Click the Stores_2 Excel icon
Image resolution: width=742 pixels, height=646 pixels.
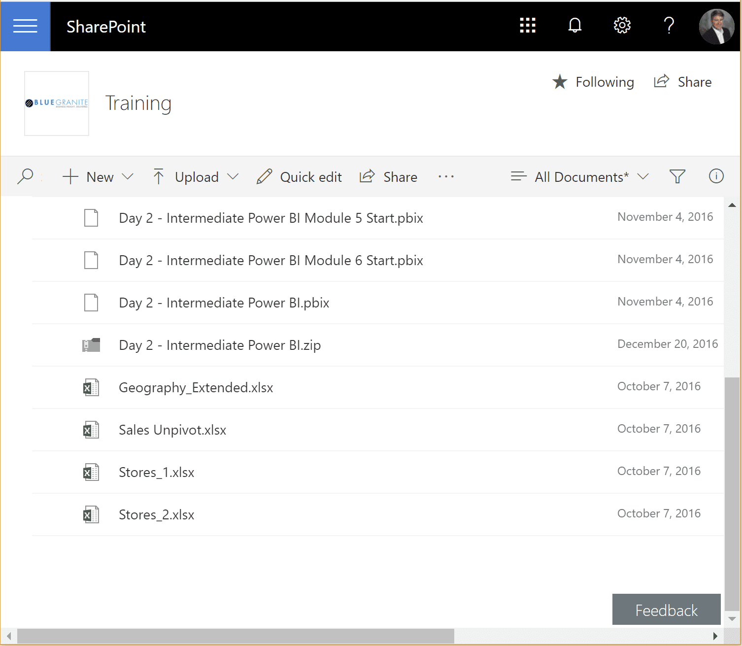(x=91, y=514)
